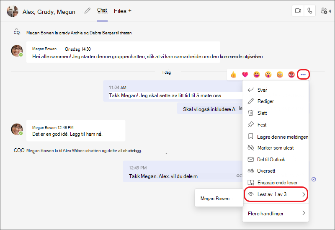Open the participants list showing 4 members
Viewport: 335px width, 230px height.
point(326,11)
